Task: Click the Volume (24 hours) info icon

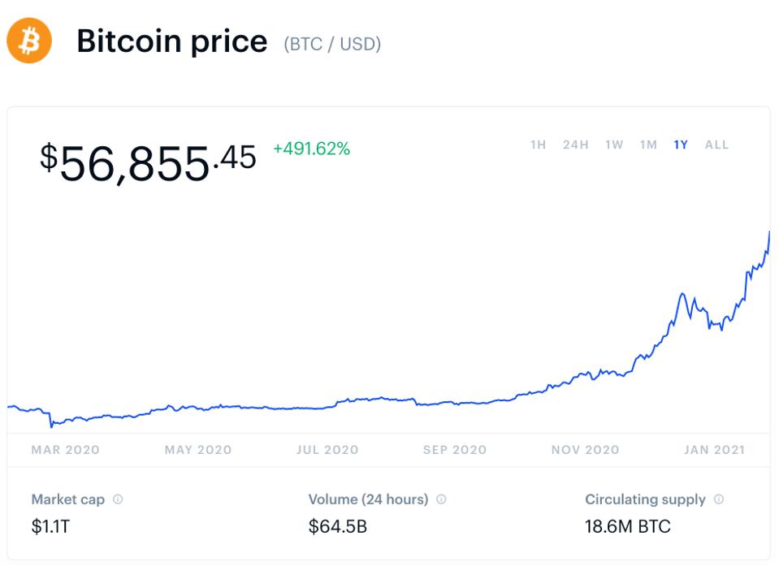Action: click(x=441, y=499)
